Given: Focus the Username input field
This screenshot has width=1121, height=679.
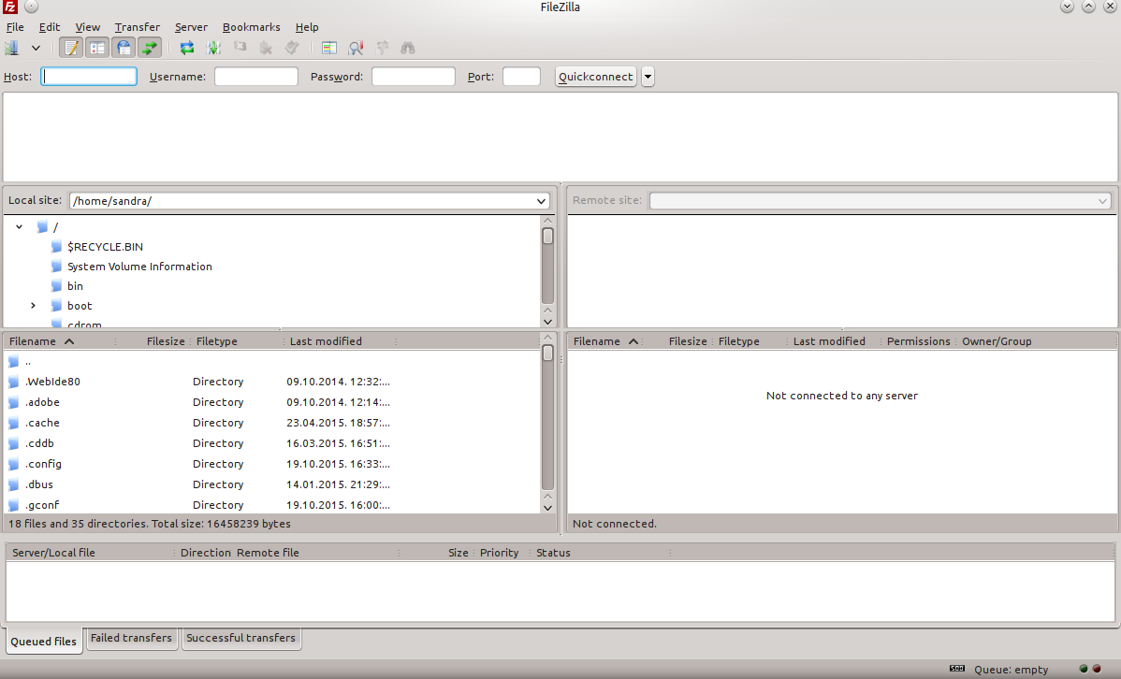Looking at the screenshot, I should (x=256, y=77).
